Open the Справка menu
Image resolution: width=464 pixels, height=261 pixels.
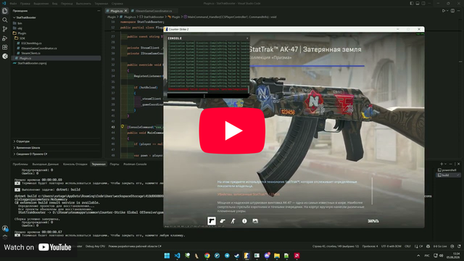point(117,4)
